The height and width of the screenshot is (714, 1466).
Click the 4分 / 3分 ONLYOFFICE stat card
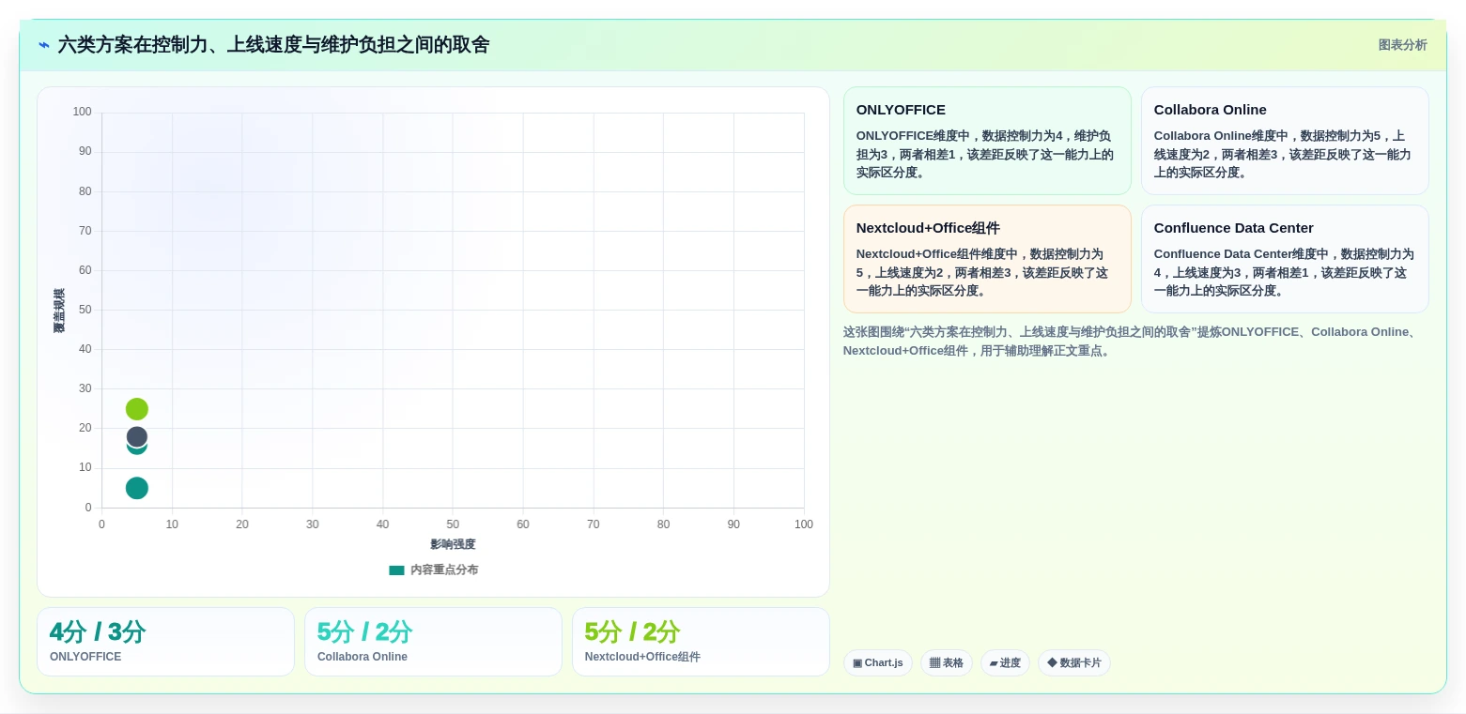pos(165,642)
